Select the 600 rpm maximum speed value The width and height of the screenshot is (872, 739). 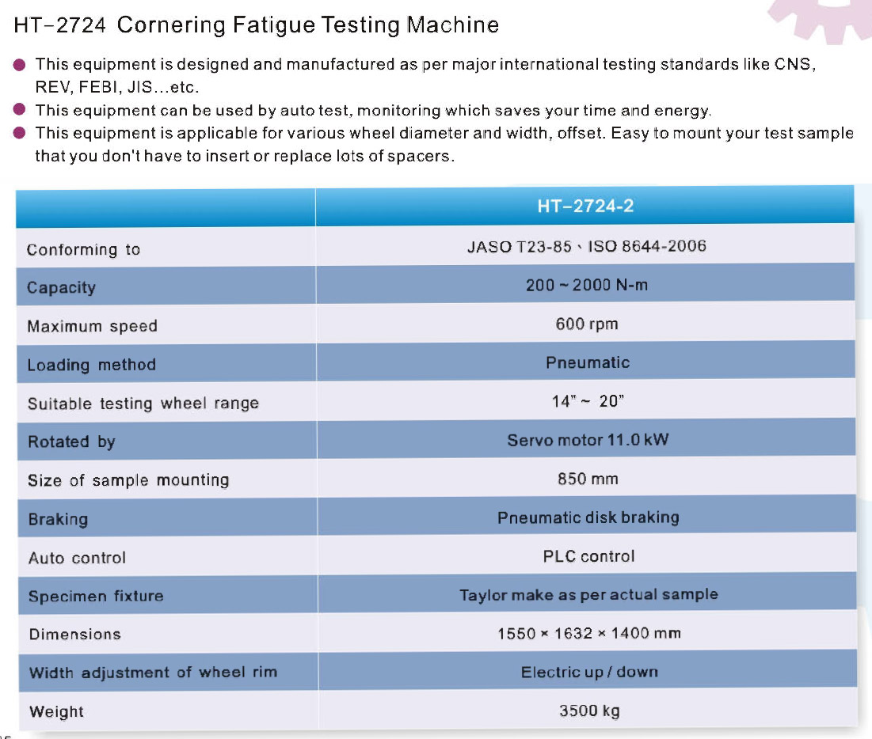click(x=586, y=324)
